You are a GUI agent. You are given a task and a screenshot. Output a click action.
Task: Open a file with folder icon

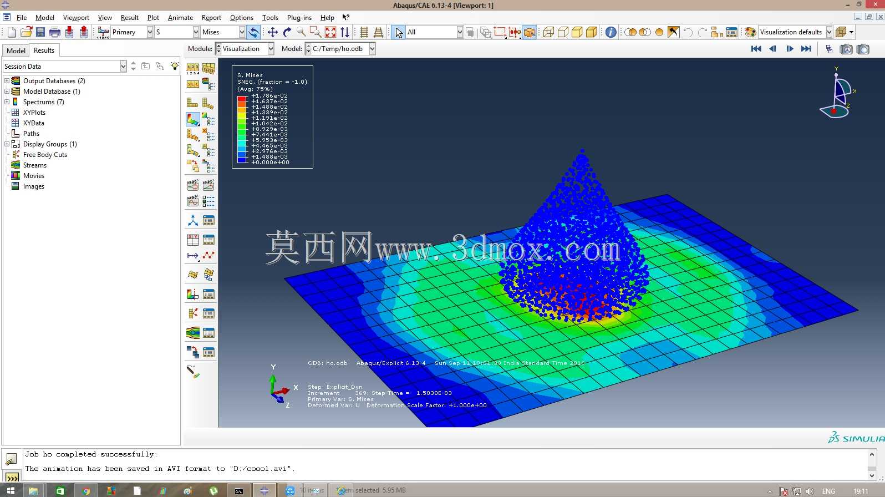point(26,32)
